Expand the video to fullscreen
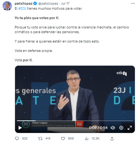Image resolution: width=138 pixels, height=142 pixels. point(130,128)
